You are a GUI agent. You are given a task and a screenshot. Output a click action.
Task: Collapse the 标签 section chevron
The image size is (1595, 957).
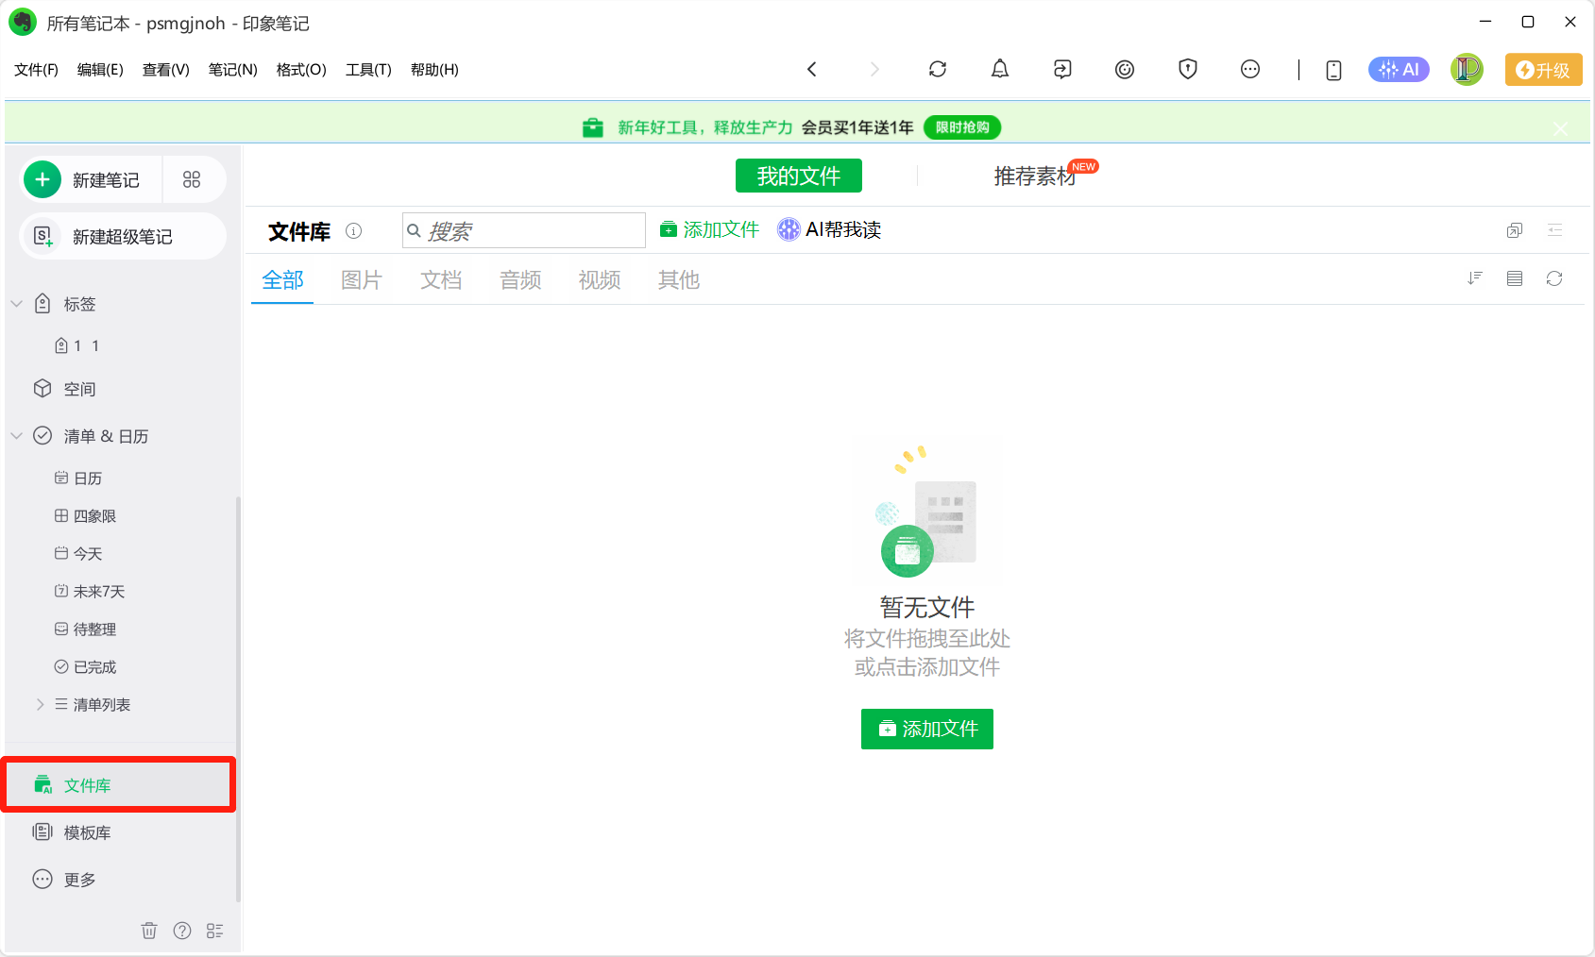coord(17,304)
